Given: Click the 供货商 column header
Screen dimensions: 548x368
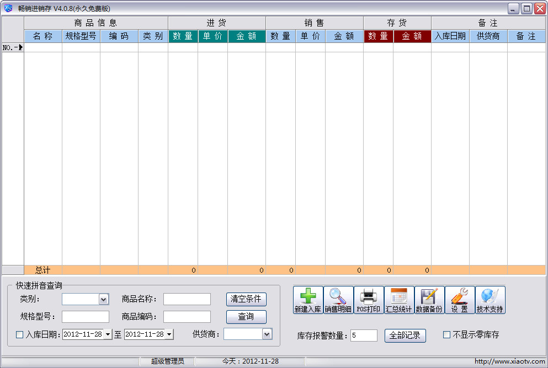Looking at the screenshot, I should [488, 36].
